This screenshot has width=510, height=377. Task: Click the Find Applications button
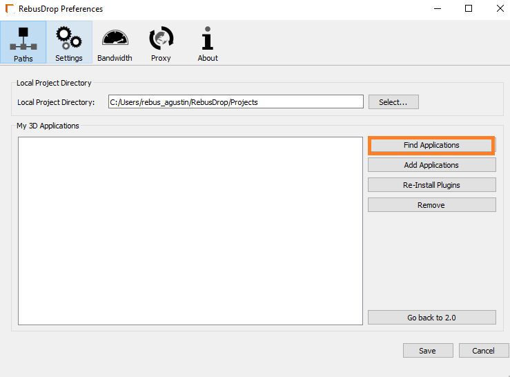click(431, 145)
